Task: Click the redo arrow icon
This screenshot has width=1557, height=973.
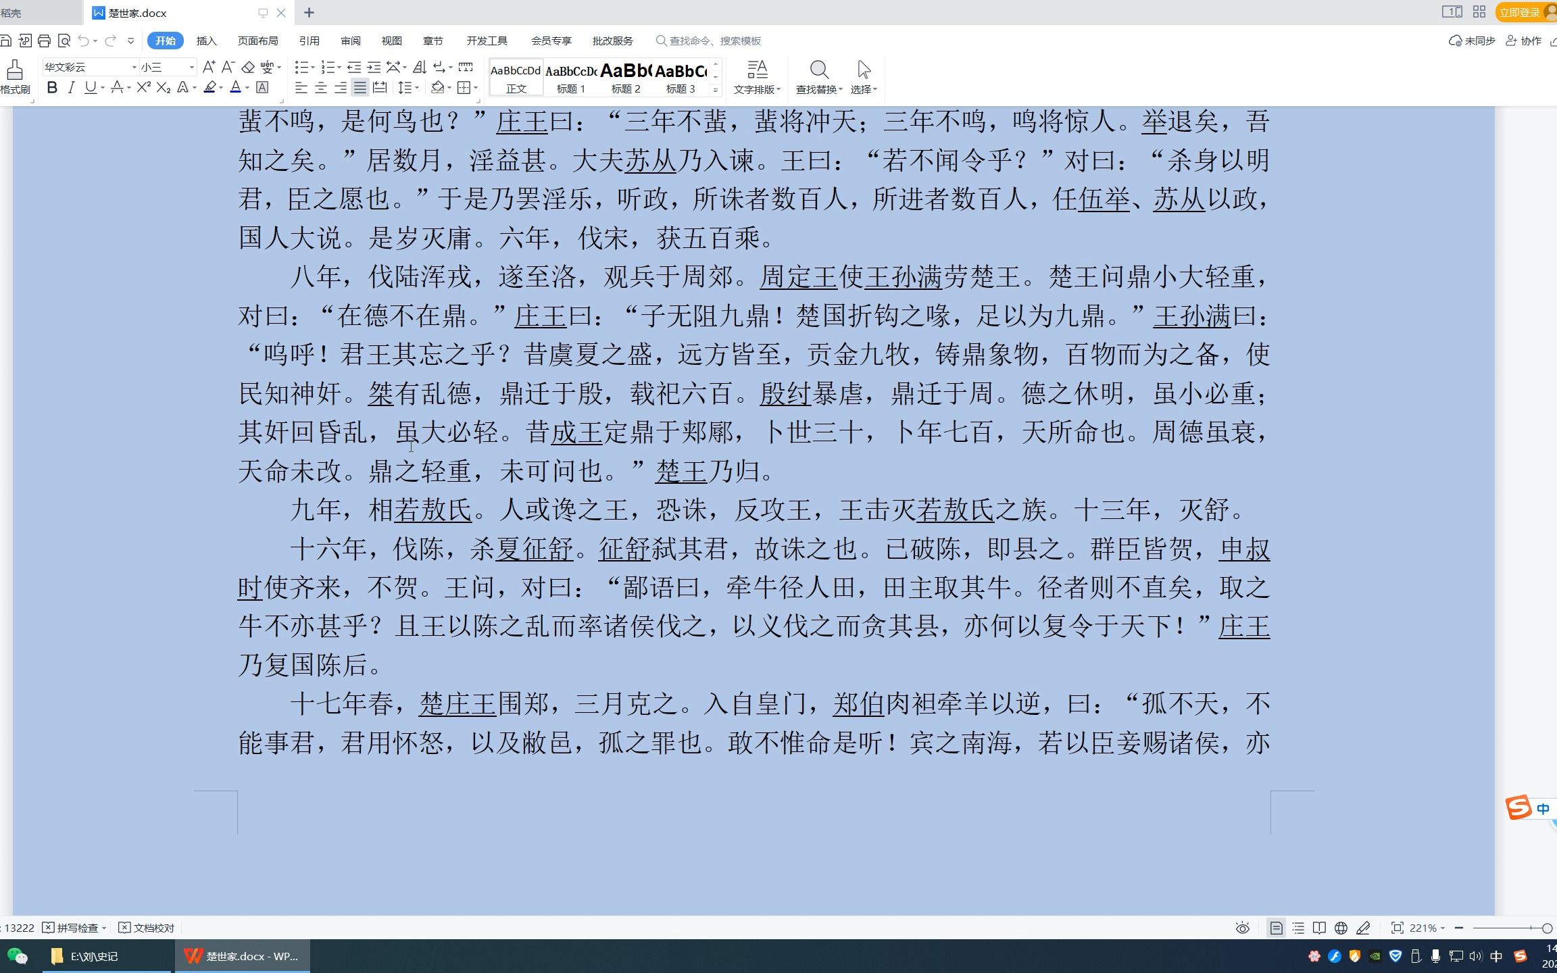Action: coord(110,41)
